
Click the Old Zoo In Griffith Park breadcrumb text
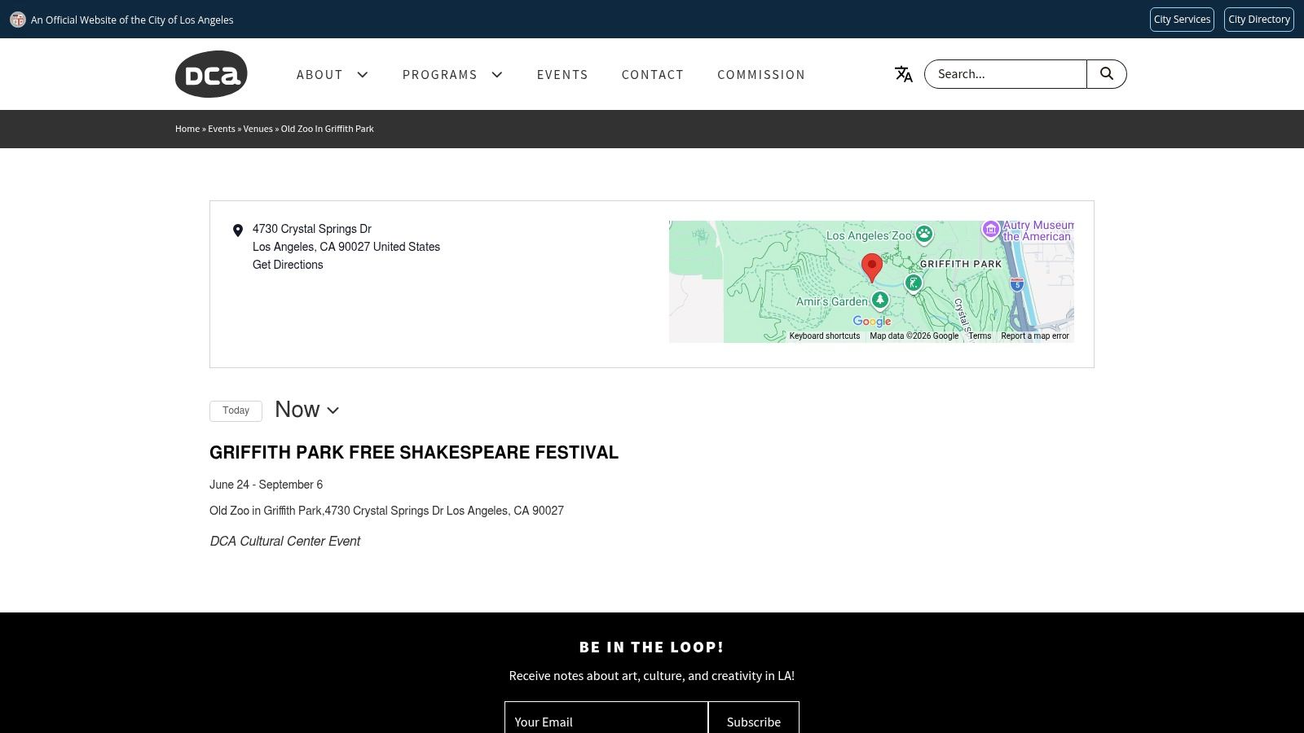(x=328, y=129)
